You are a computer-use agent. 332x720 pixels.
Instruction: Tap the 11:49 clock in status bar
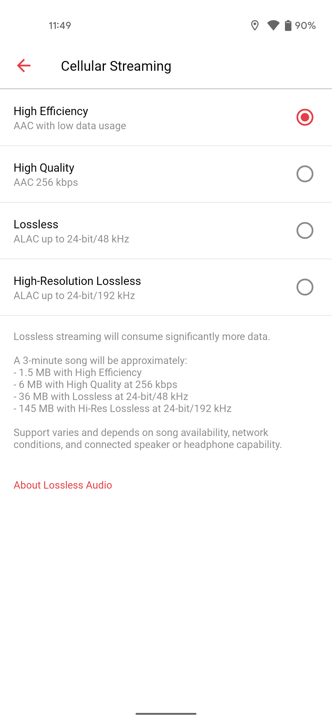pyautogui.click(x=60, y=26)
